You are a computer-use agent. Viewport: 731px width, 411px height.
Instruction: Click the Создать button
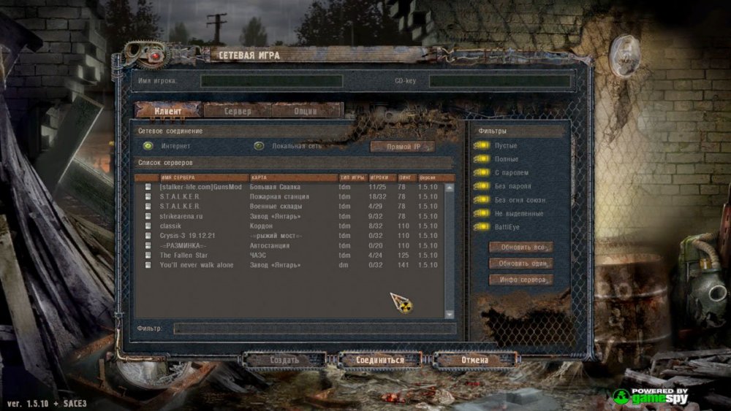pos(284,360)
